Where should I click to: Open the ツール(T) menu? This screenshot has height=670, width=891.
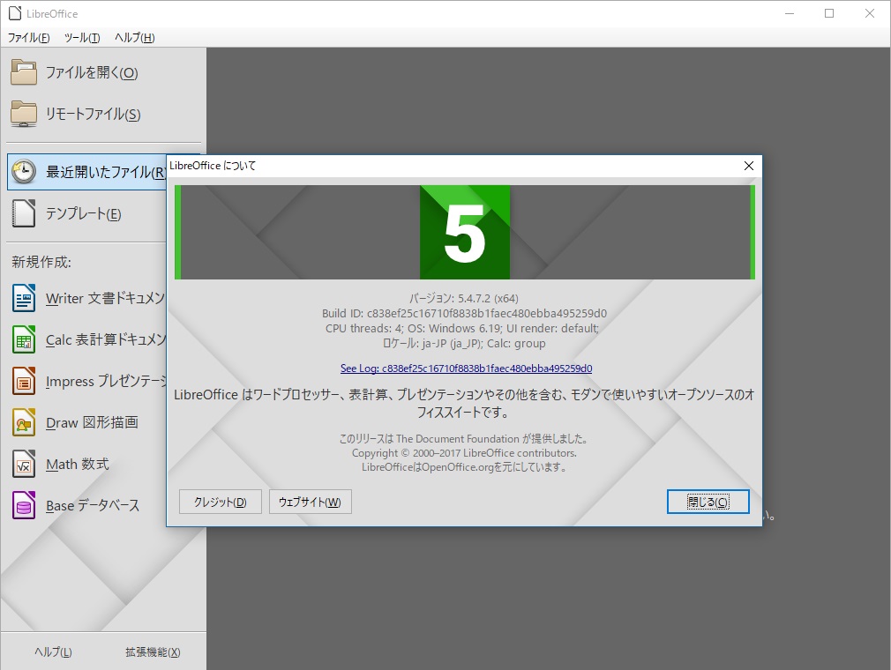tap(82, 38)
